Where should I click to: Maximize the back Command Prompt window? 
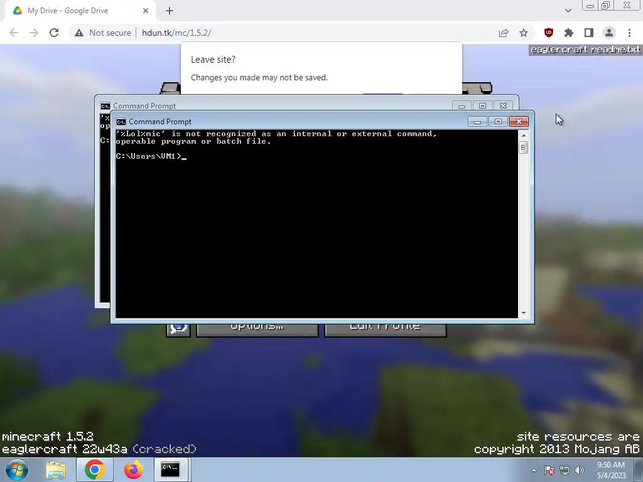pos(482,106)
